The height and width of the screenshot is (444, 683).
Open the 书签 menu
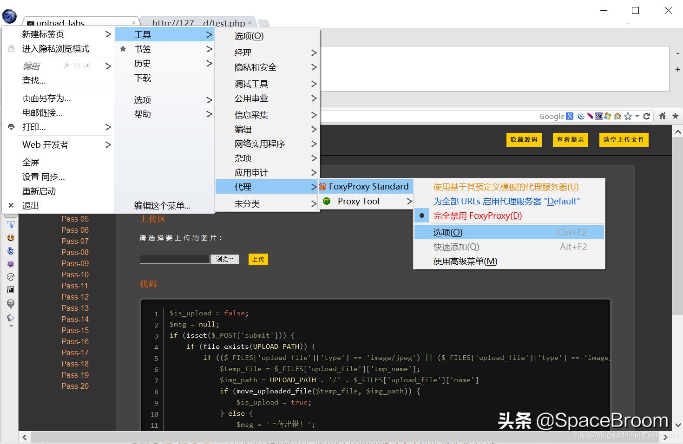[143, 49]
